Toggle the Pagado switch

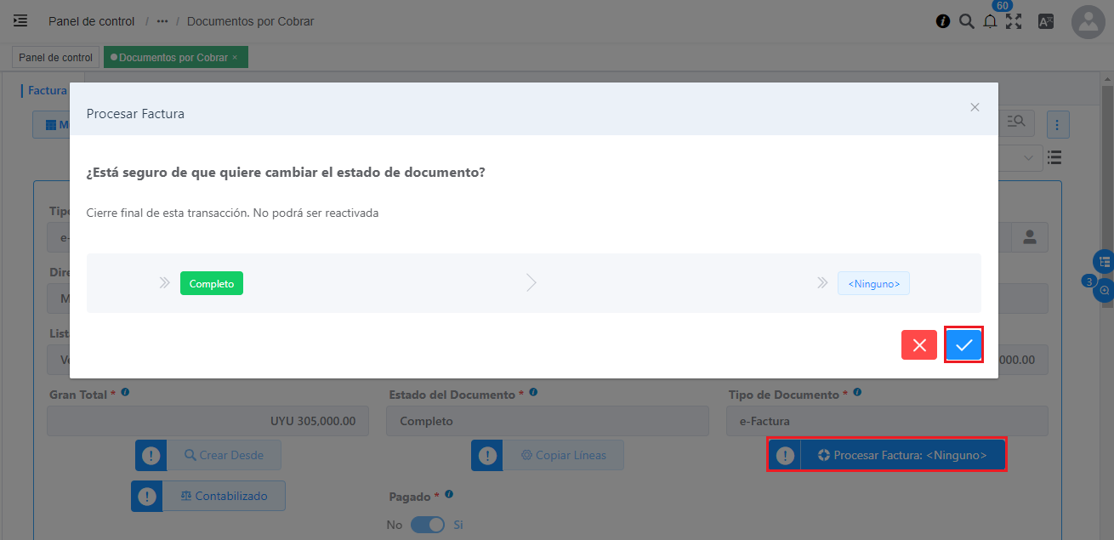428,525
